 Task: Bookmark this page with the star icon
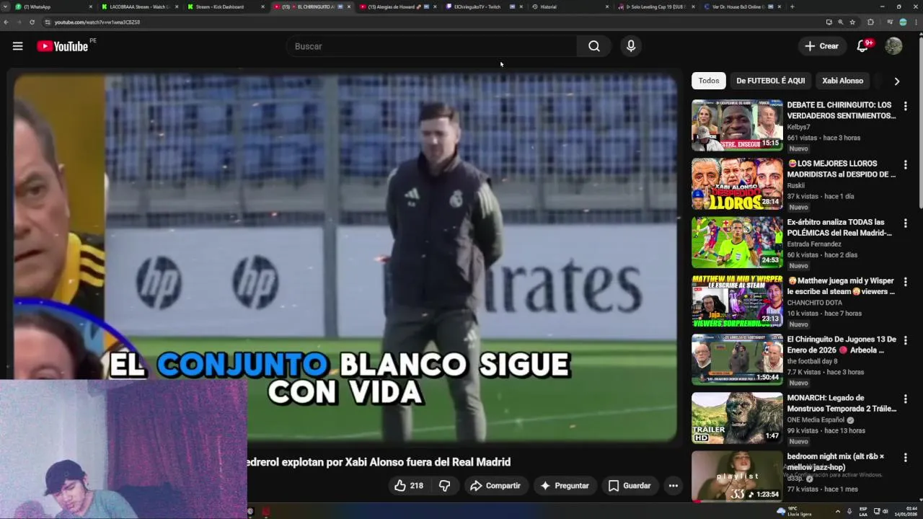[x=852, y=22]
